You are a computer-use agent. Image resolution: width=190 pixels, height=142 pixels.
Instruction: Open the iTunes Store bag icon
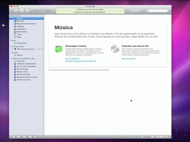tap(15, 43)
